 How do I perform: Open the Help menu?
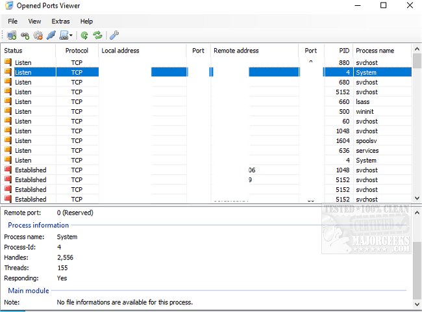(86, 21)
